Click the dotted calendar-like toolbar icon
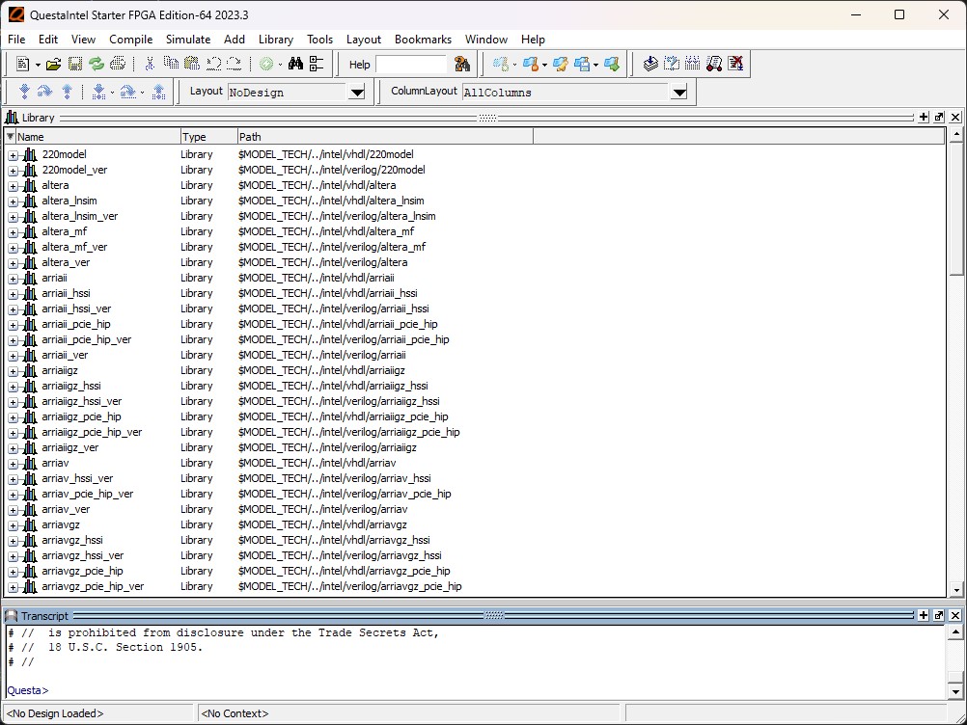The image size is (967, 725). pos(693,64)
